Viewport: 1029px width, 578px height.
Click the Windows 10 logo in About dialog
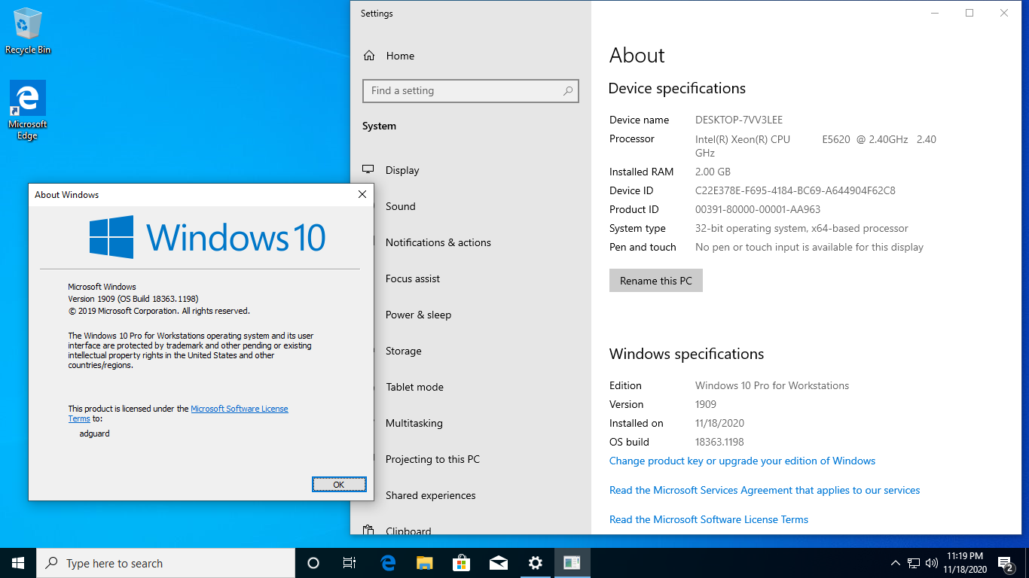(207, 237)
